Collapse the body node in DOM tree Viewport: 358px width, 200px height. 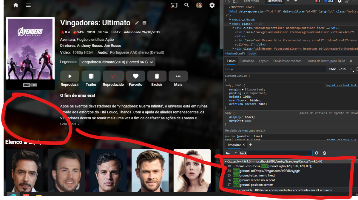[230, 24]
